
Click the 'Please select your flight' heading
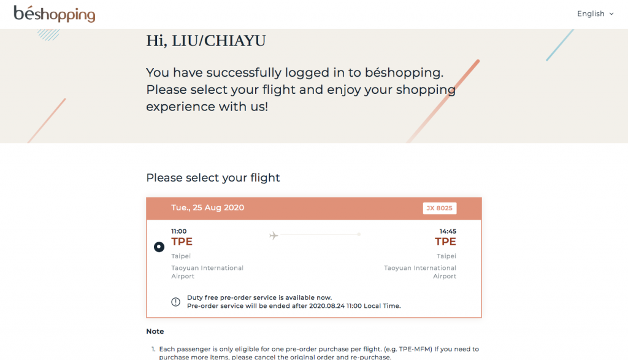pos(213,178)
